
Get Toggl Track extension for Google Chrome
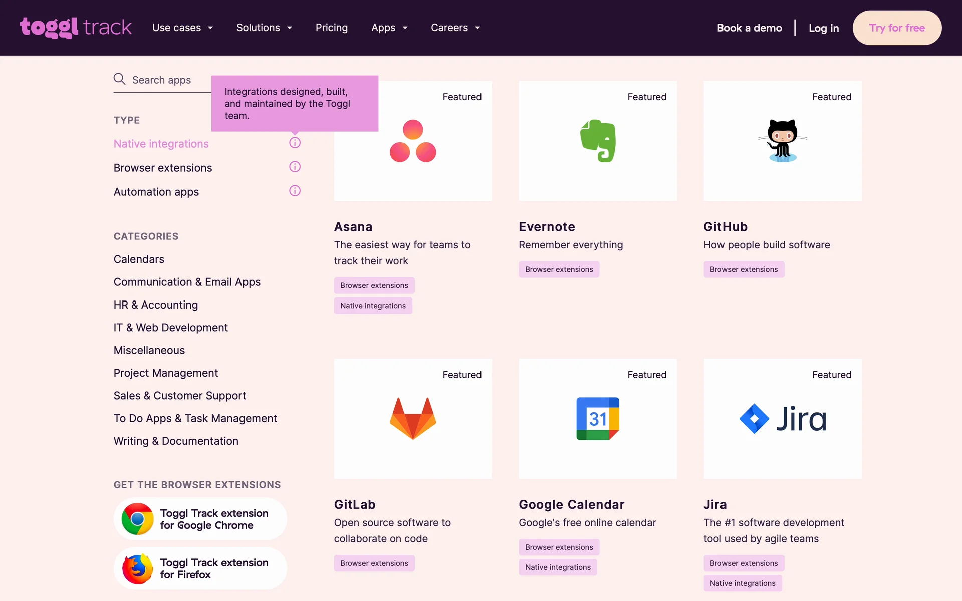(200, 519)
